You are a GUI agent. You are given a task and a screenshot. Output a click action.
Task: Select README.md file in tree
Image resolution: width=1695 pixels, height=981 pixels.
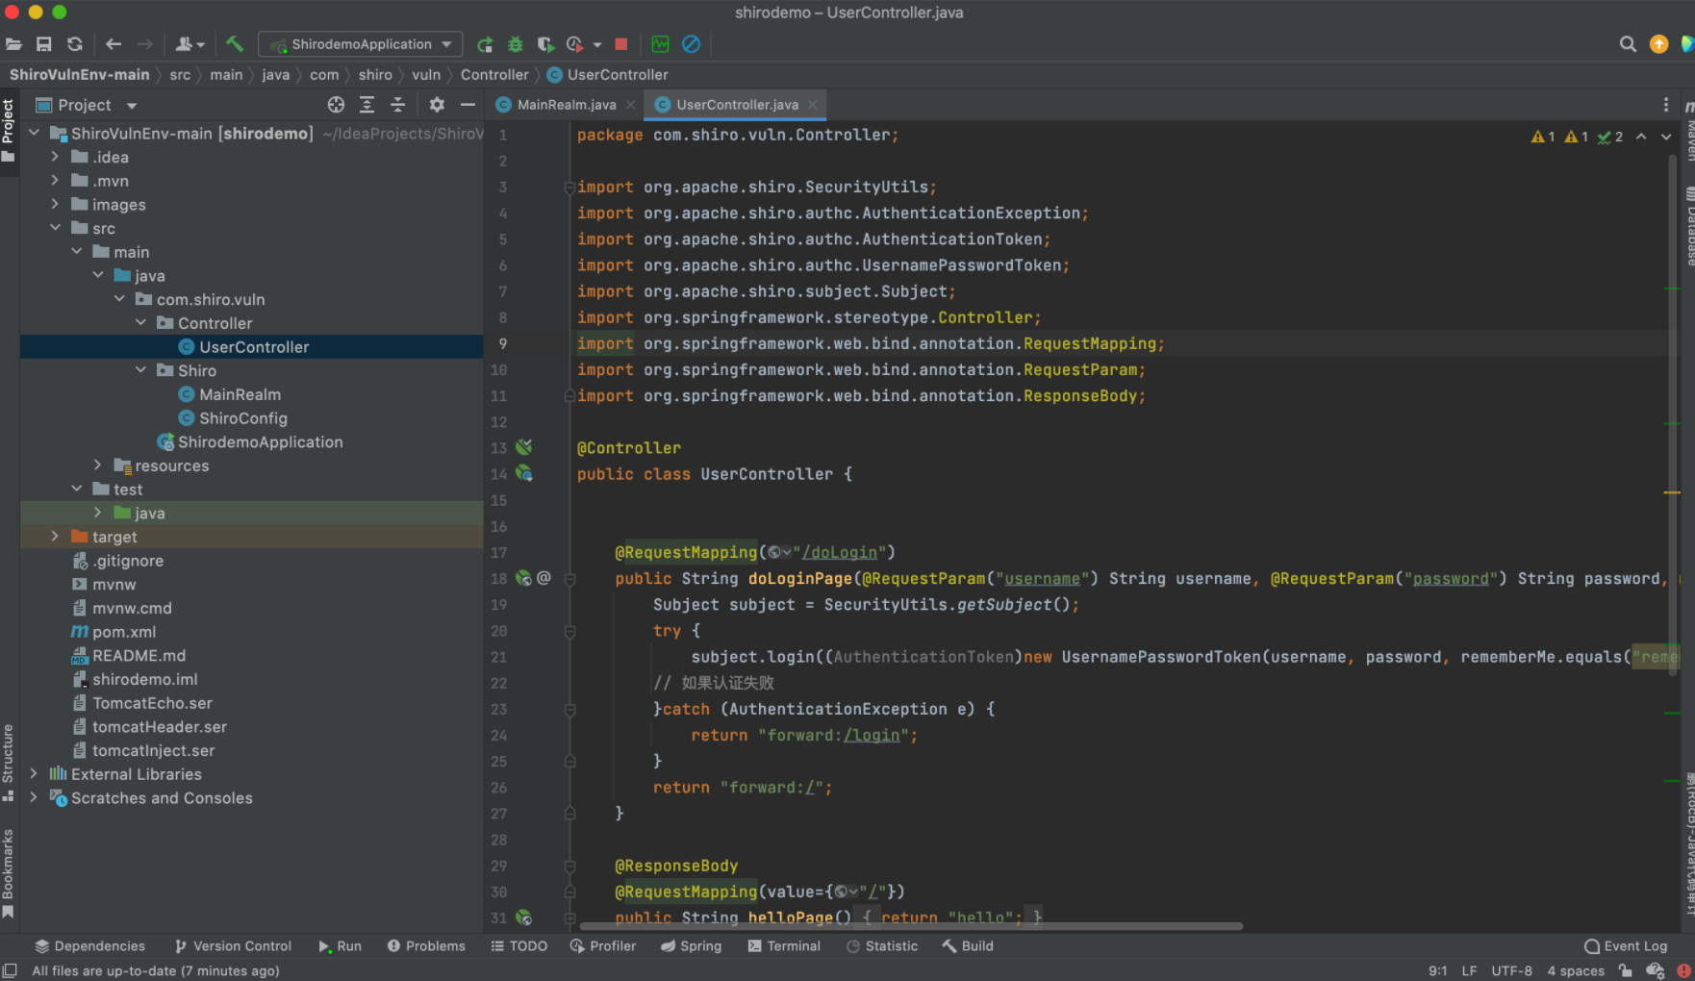(139, 656)
